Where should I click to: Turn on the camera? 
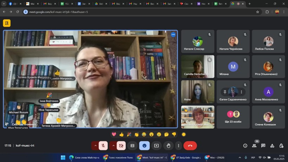(x=121, y=145)
